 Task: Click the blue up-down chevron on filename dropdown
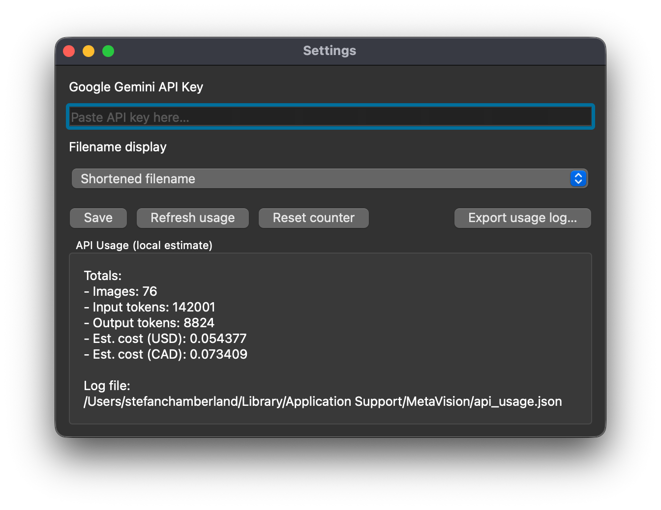coord(578,178)
